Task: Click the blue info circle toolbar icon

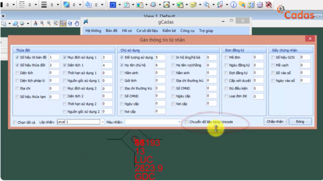Action: tap(233, 5)
